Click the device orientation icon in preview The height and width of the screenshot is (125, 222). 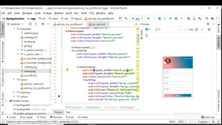(146, 35)
